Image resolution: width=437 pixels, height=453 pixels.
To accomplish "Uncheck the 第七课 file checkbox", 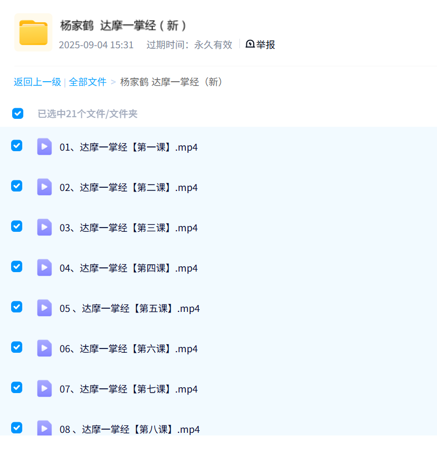I will tap(17, 387).
